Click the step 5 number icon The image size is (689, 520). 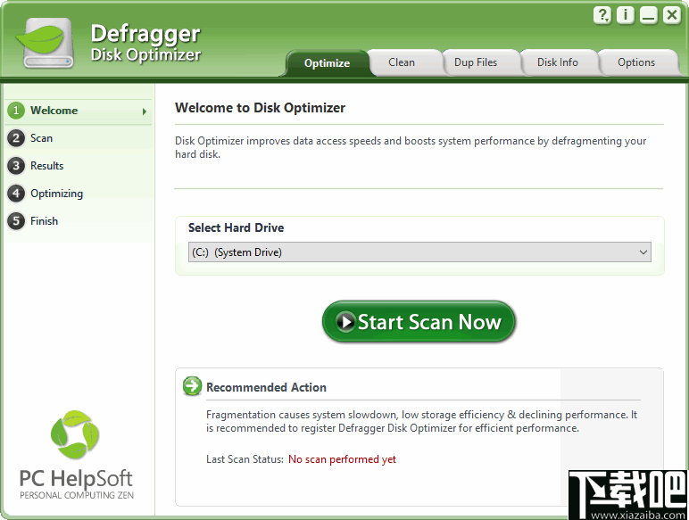(16, 221)
